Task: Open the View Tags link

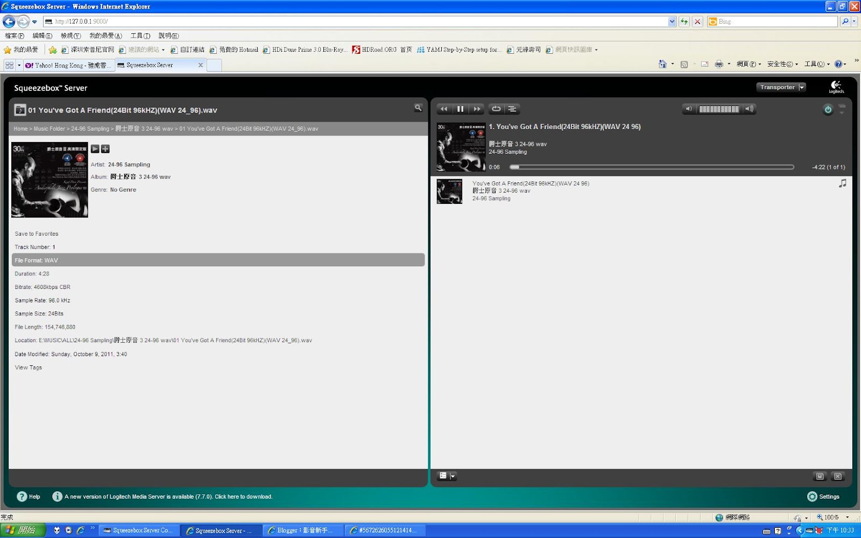Action: (29, 367)
